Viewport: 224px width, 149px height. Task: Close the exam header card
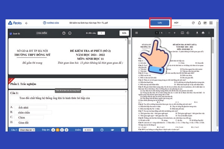tap(126, 40)
